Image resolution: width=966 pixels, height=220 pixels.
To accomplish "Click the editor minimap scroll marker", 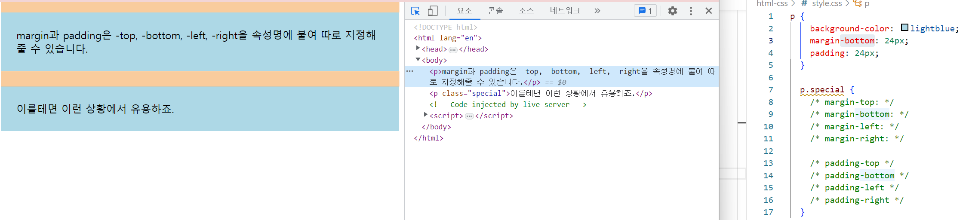I will click(741, 122).
